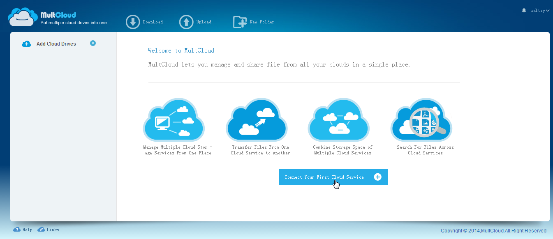Click 'Combine Storage Space of Multiple' caption
This screenshot has width=553, height=239.
click(342, 150)
